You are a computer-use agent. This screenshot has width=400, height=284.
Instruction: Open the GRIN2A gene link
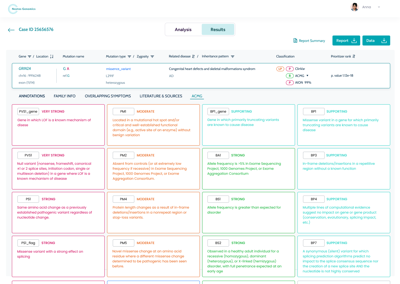coord(25,69)
